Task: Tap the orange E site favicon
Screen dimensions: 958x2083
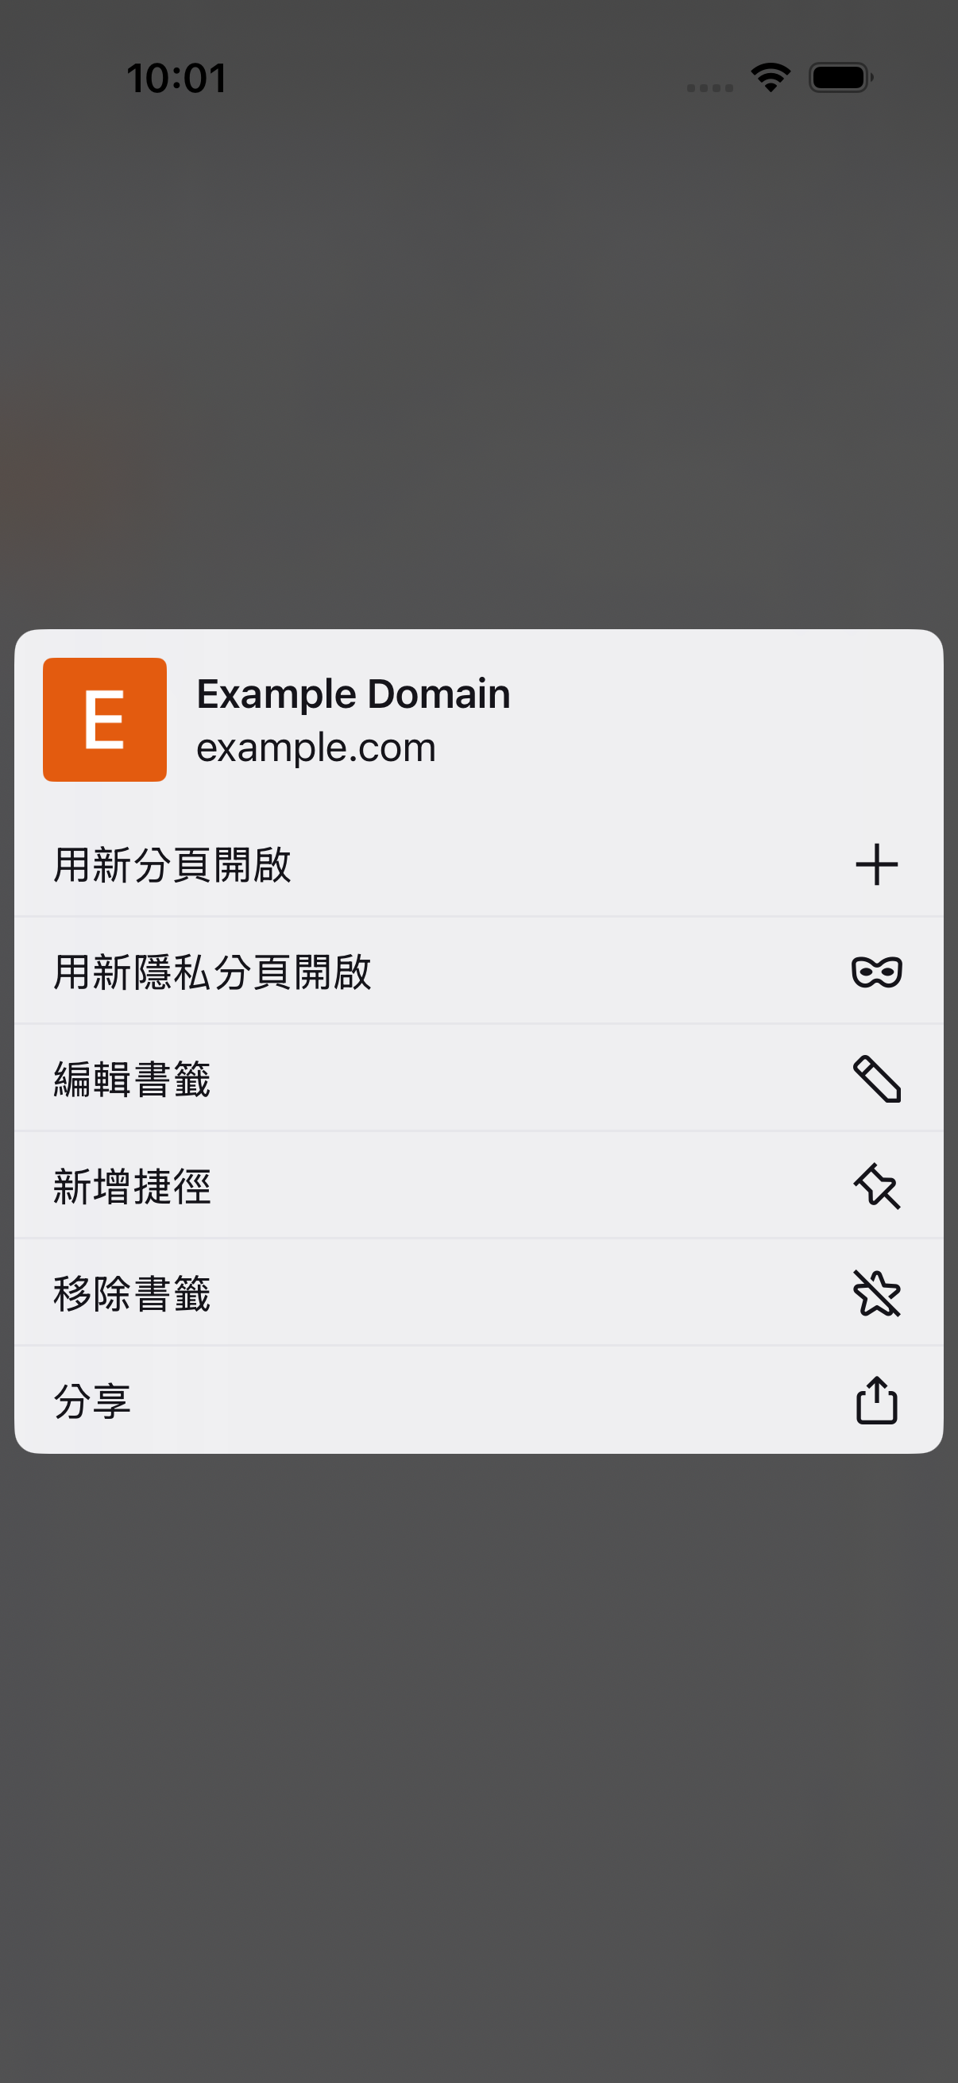Action: [105, 720]
